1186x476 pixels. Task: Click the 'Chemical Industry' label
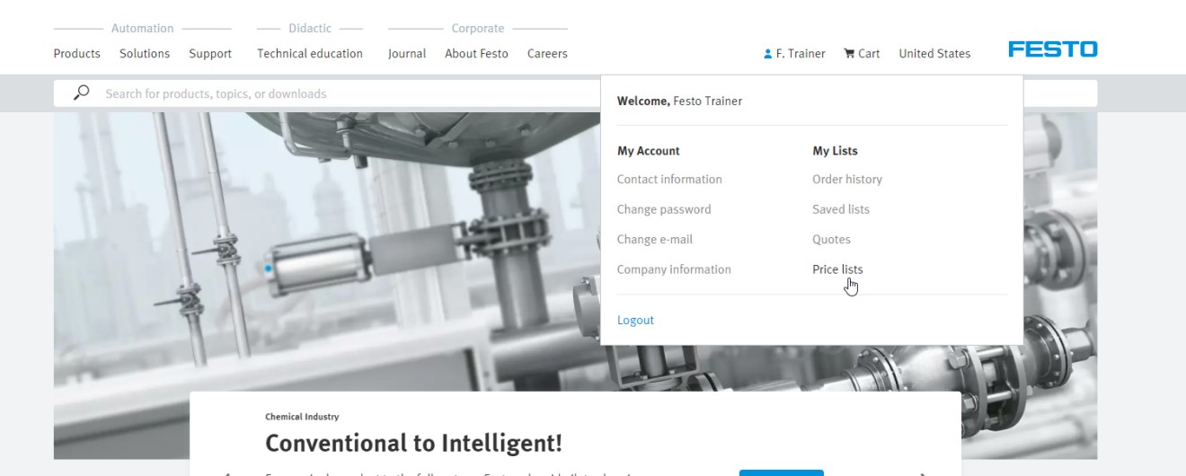point(302,417)
